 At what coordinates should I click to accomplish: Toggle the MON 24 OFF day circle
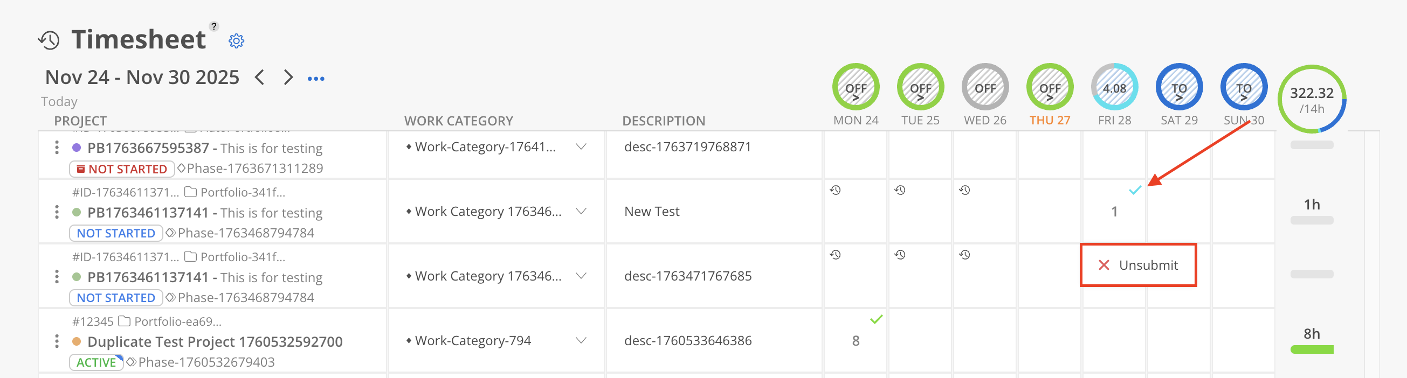(x=856, y=87)
